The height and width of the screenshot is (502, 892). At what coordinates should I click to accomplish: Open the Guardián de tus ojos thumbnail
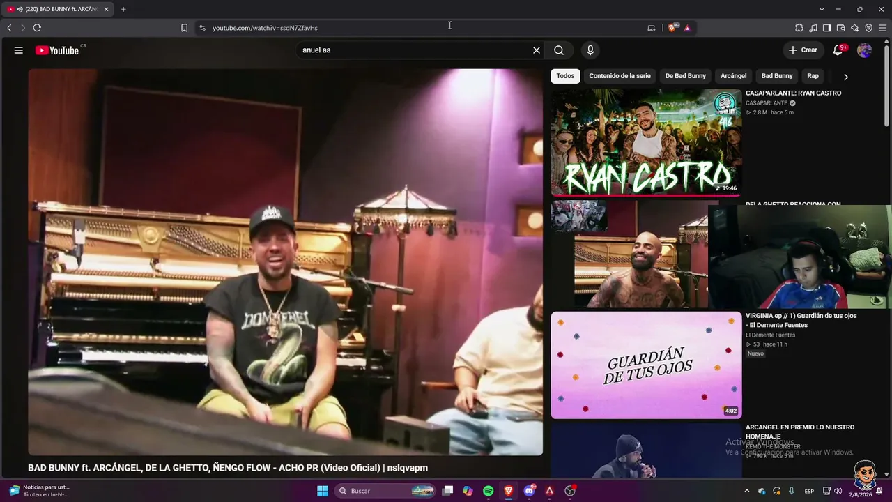(646, 365)
